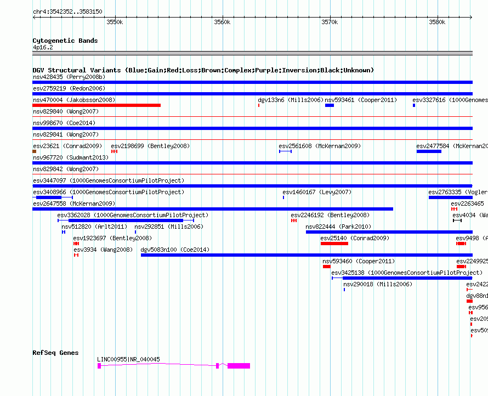Click the 3550k ruler marker
488x396 pixels.
[115, 22]
